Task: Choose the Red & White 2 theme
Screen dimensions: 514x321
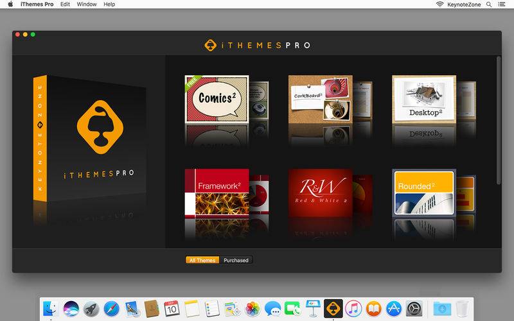Action: click(x=320, y=193)
